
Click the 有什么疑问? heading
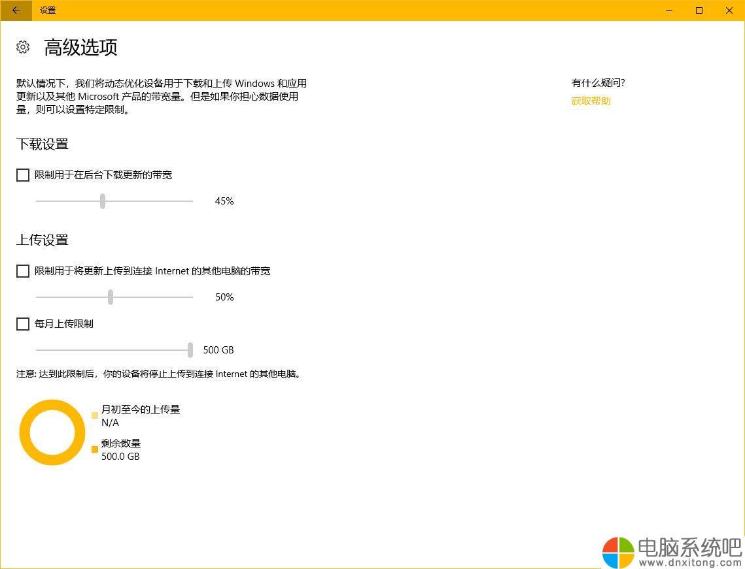(x=598, y=83)
